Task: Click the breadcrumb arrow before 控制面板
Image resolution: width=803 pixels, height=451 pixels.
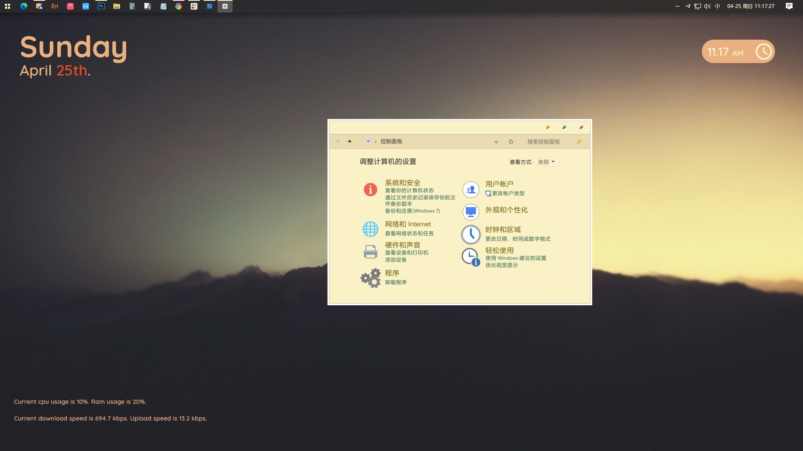Action: [376, 142]
